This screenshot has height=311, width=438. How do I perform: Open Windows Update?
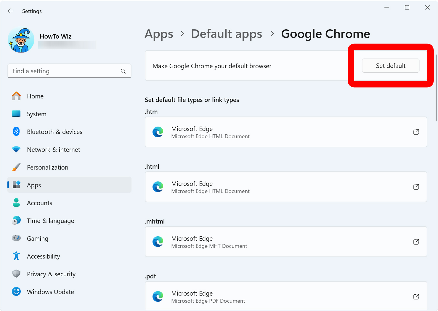(50, 292)
